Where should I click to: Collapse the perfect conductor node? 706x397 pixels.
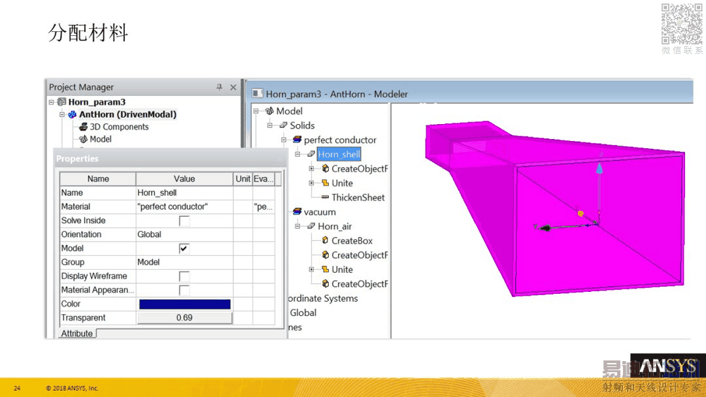pos(284,140)
